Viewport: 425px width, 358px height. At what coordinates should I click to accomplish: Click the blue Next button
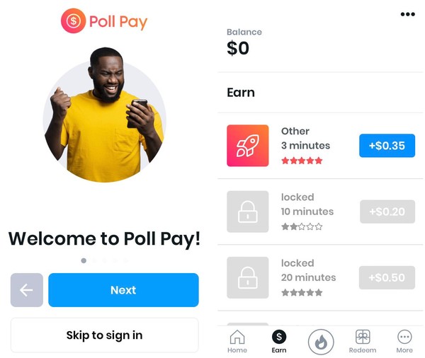(x=123, y=290)
